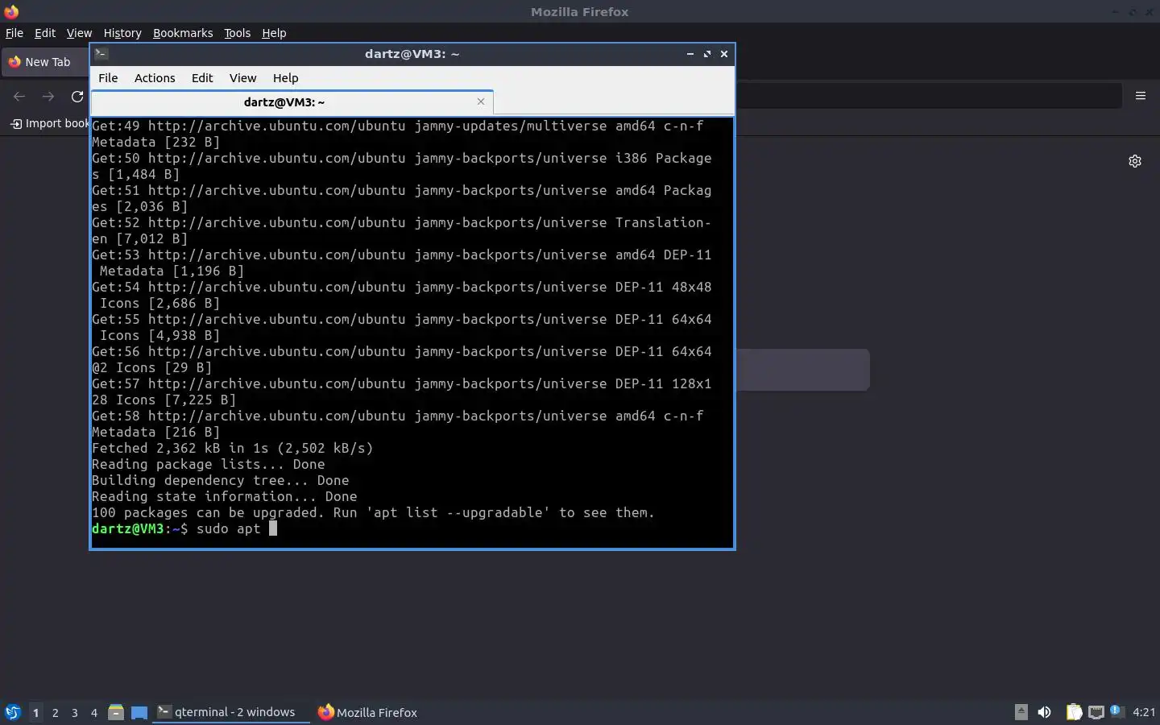
Task: Reload the Firefox page
Action: [77, 97]
